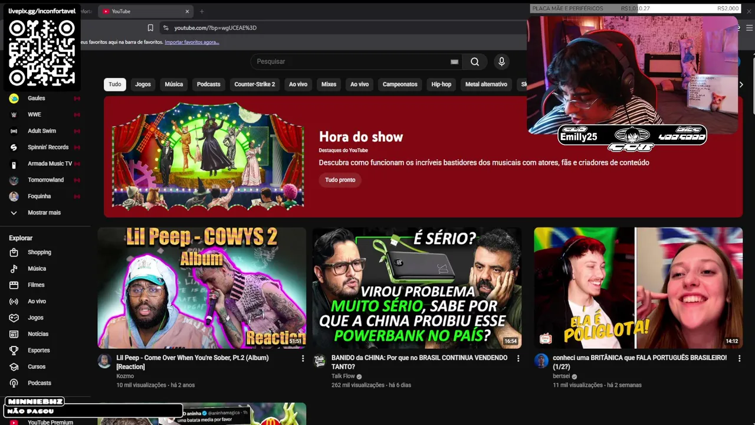Open the bertsei channel name link
This screenshot has height=425, width=755.
(562, 376)
